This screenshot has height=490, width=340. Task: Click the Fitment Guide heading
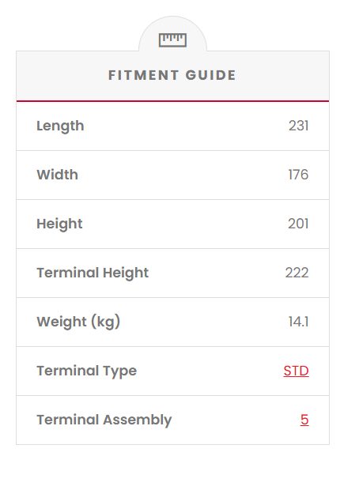point(172,75)
